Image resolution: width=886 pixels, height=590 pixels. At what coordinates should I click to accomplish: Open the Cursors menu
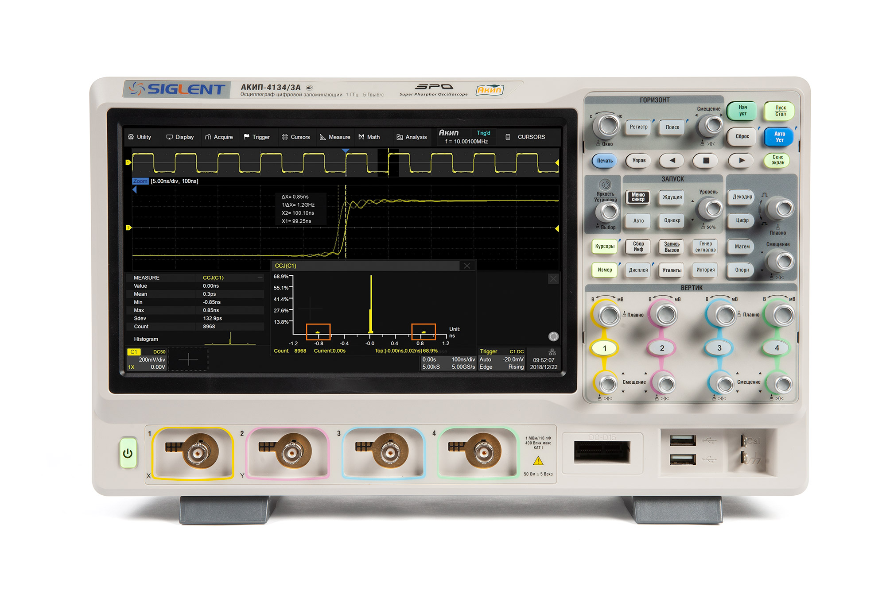[x=296, y=137]
